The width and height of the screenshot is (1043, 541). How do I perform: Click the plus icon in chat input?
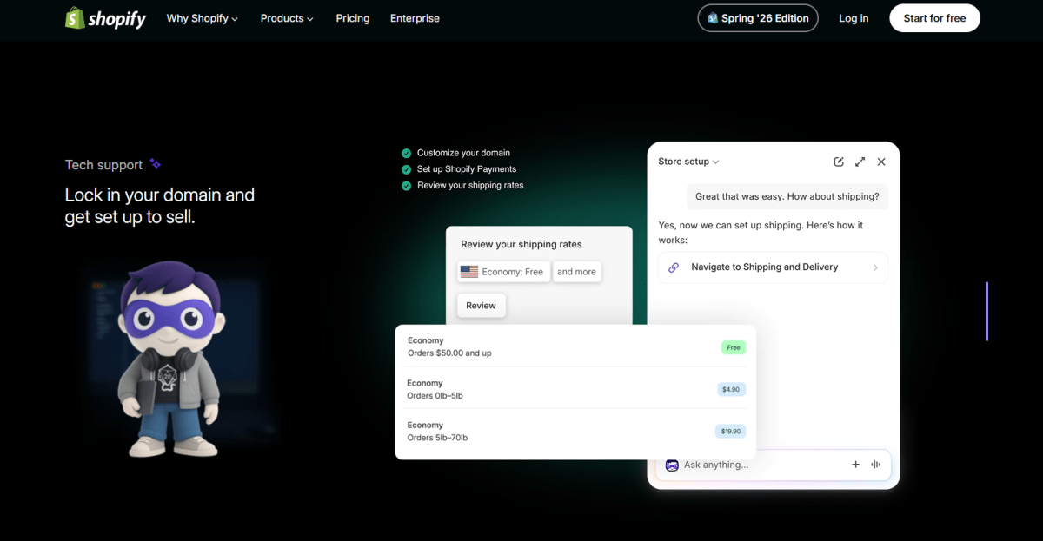(x=855, y=465)
